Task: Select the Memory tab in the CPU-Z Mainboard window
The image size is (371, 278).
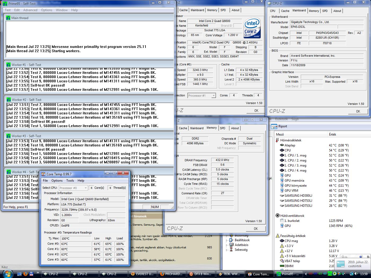Action: pyautogui.click(x=314, y=11)
